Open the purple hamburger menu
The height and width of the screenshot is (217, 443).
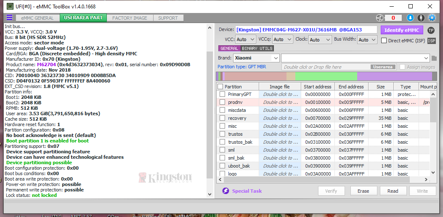[x=9, y=18]
